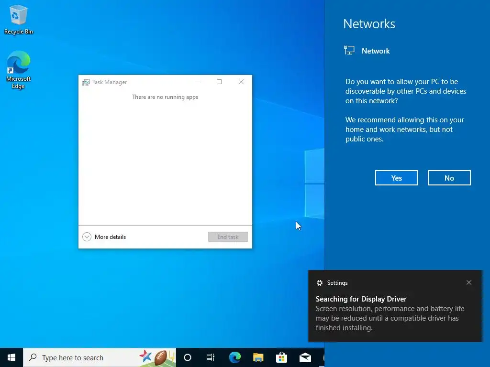
Task: Launch Microsoft Edge from the taskbar
Action: click(x=234, y=357)
